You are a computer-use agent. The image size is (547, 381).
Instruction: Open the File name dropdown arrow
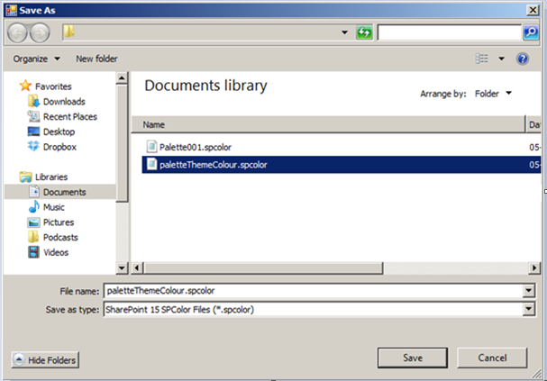pos(529,290)
